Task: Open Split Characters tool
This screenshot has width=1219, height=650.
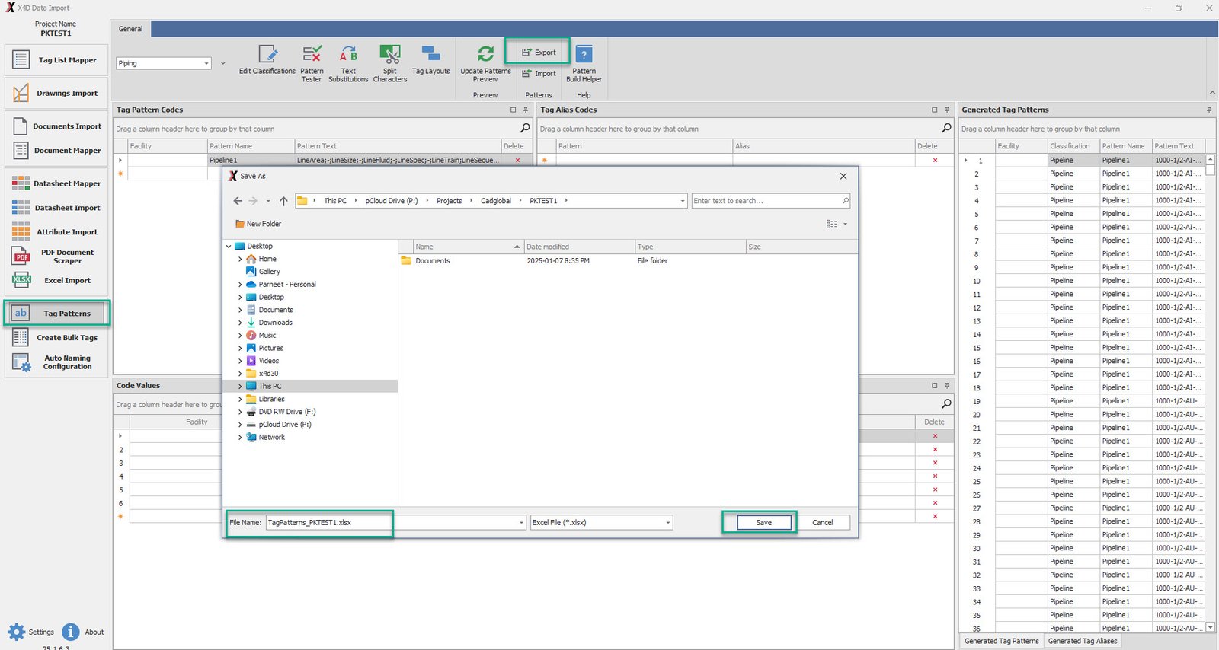Action: click(389, 62)
